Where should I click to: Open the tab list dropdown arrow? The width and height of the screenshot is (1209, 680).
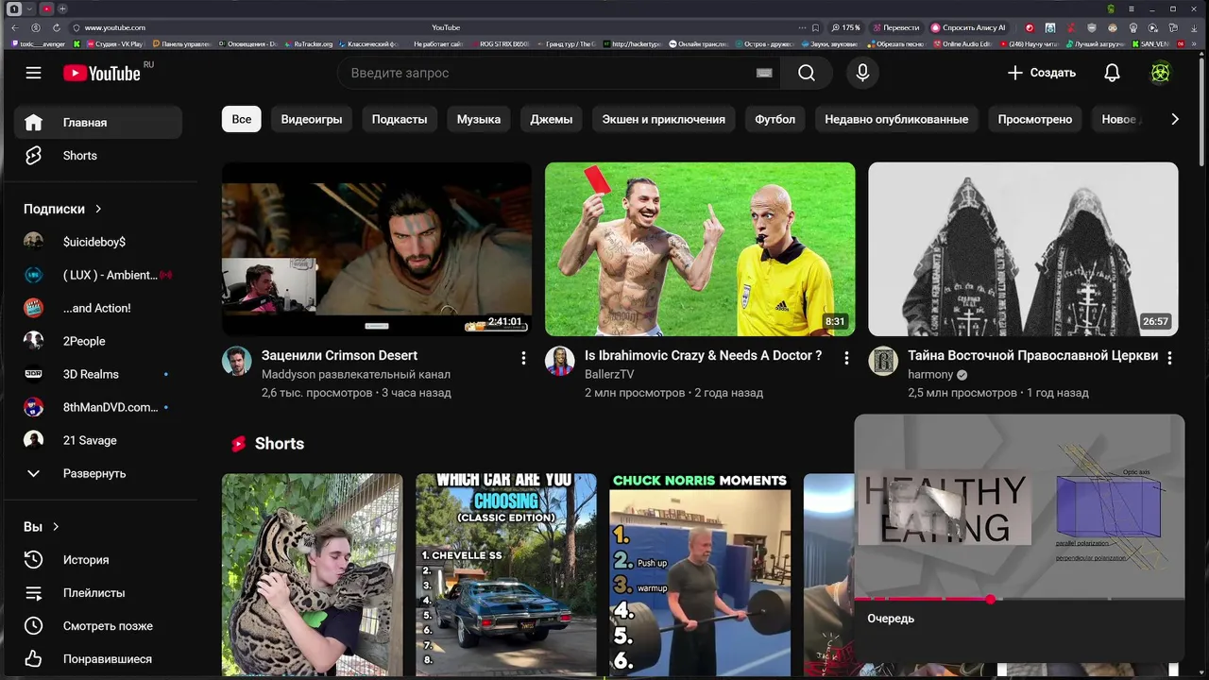pyautogui.click(x=29, y=8)
